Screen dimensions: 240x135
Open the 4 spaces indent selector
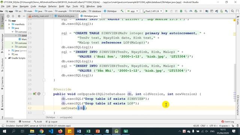coord(224,126)
